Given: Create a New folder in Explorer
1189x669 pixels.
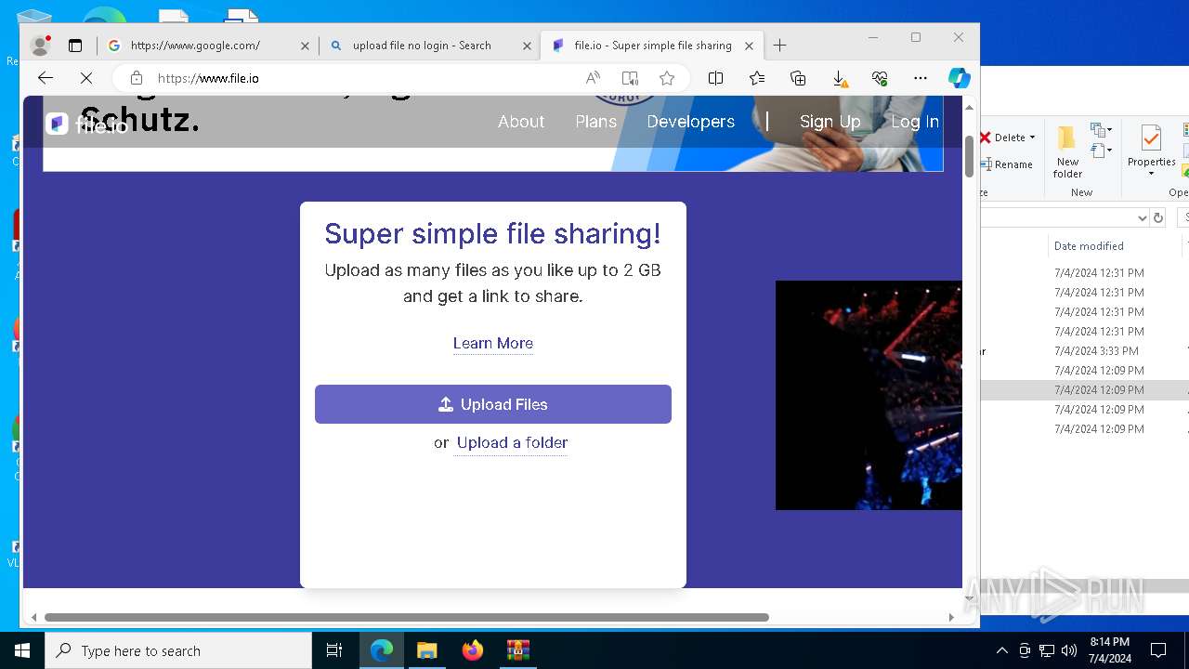Looking at the screenshot, I should (1067, 152).
